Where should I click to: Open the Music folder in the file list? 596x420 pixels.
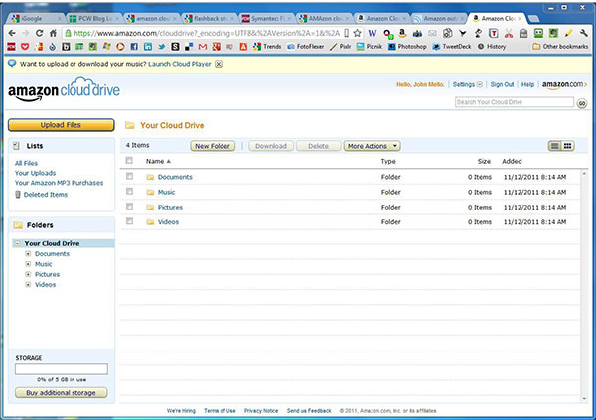point(166,192)
